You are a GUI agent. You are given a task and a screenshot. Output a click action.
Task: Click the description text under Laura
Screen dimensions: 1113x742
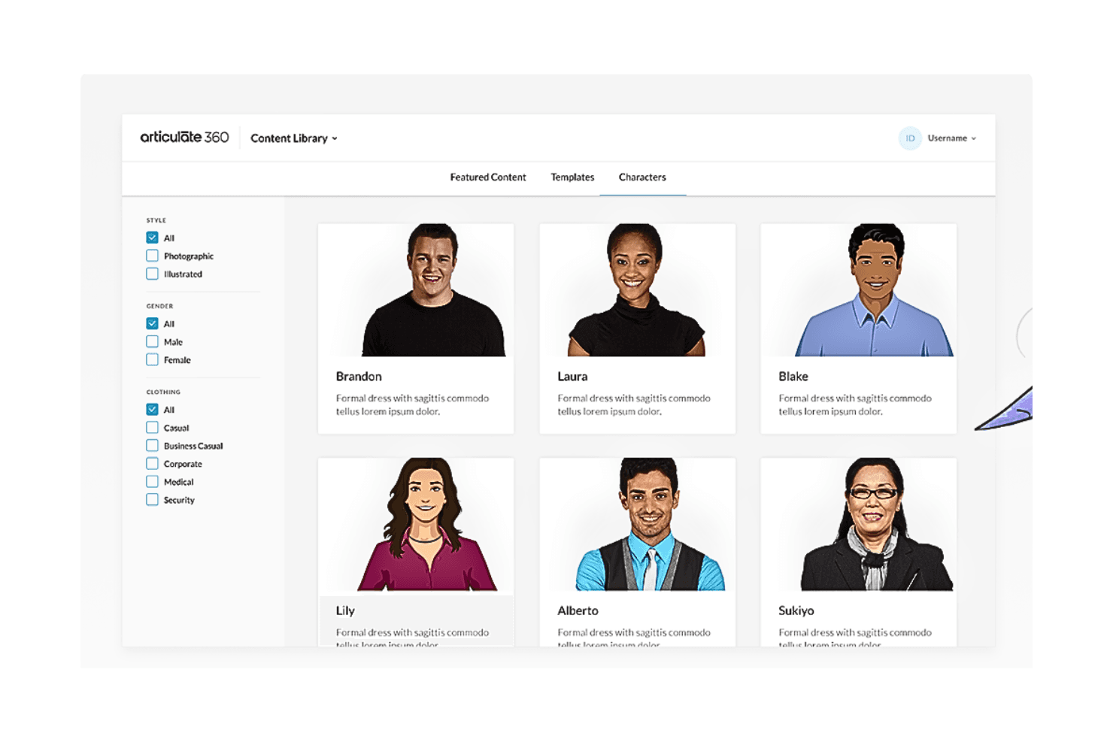pyautogui.click(x=634, y=404)
